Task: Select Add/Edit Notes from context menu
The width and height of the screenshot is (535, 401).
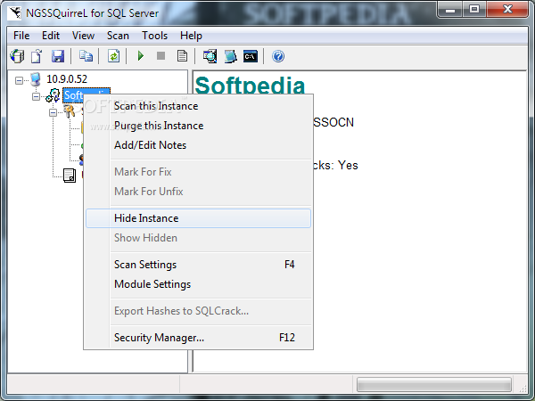Action: coord(198,145)
